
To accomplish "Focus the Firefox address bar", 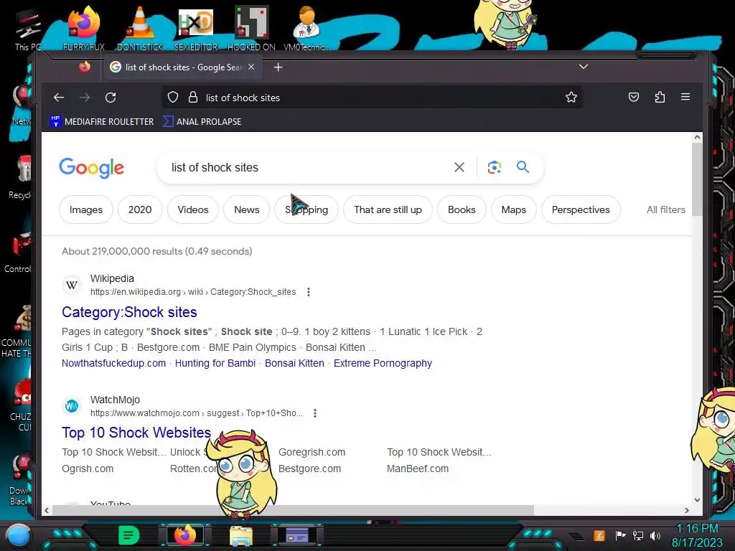I will coord(373,98).
